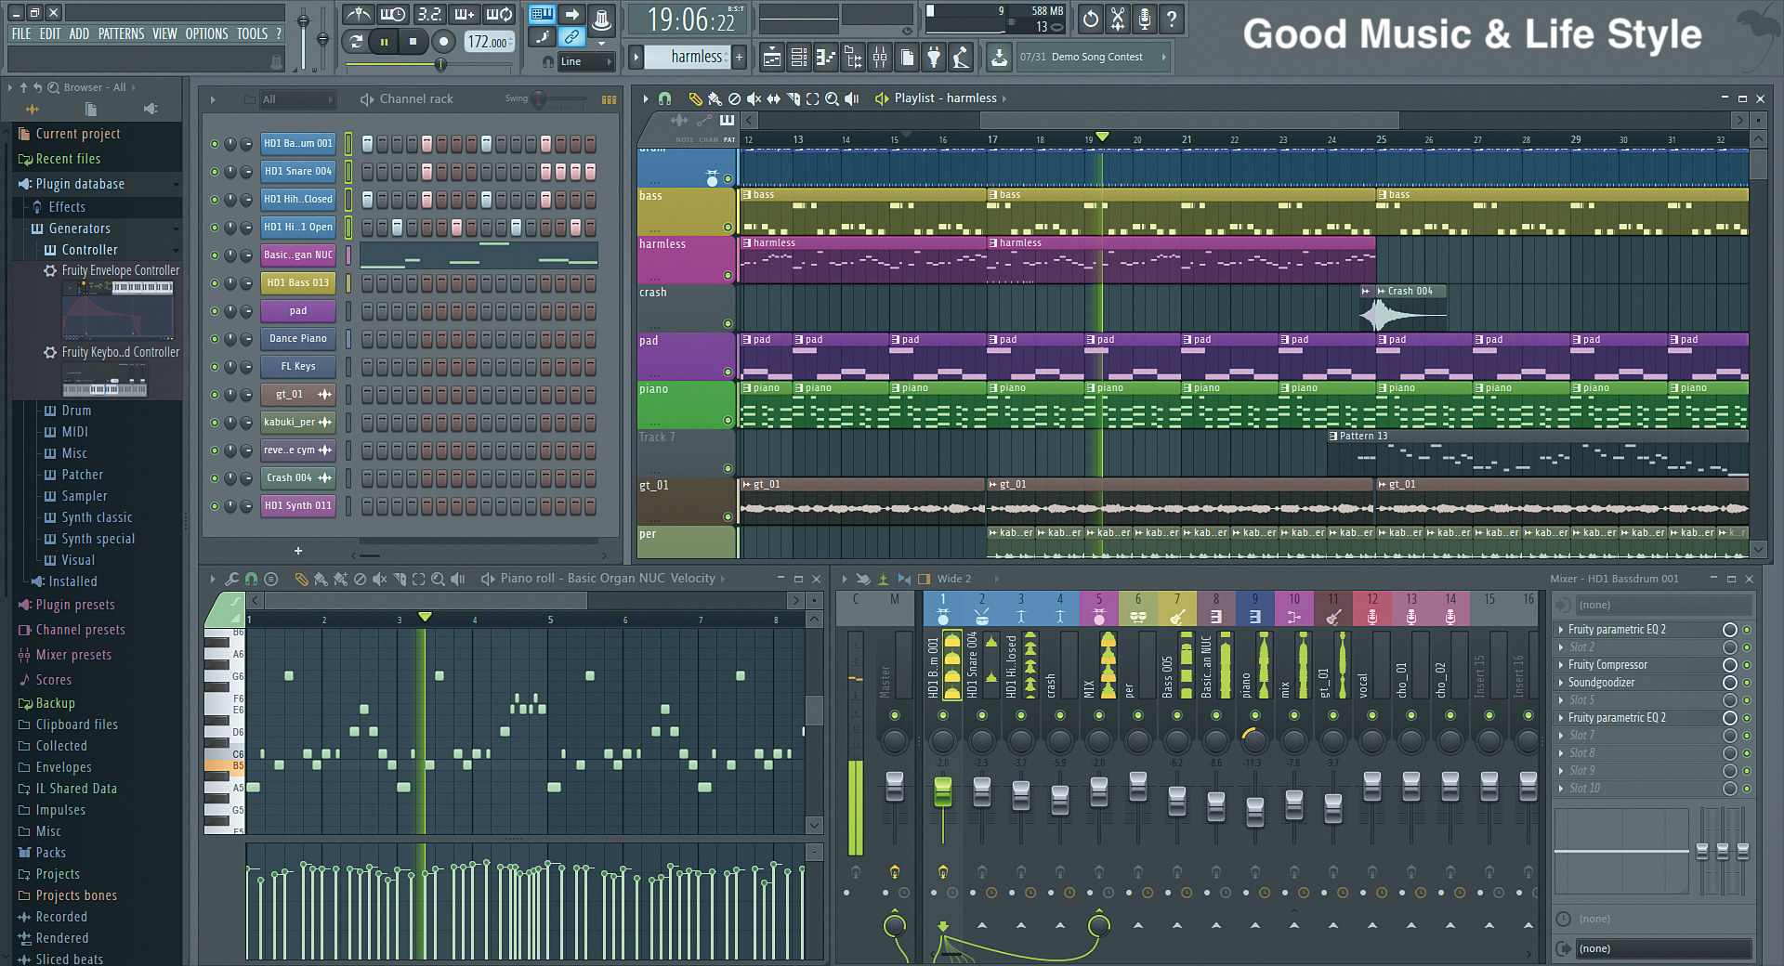Image resolution: width=1784 pixels, height=966 pixels.
Task: Open the OPTIONS menu
Action: click(x=206, y=33)
